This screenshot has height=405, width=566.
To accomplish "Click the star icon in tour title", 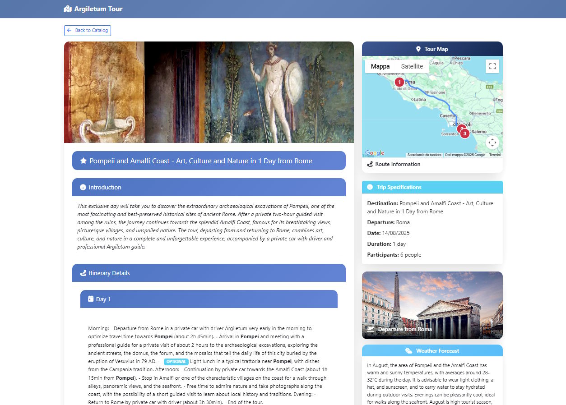I will [x=84, y=161].
